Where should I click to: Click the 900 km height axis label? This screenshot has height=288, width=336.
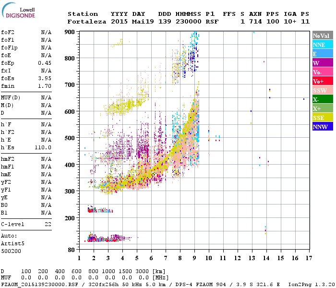pos(70,32)
